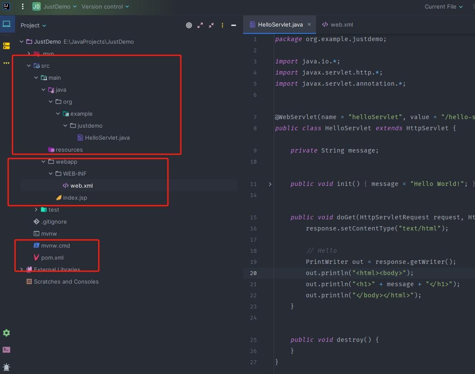Viewport: 475px width, 374px height.
Task: Open the Services tool window icon
Action: (x=6, y=45)
